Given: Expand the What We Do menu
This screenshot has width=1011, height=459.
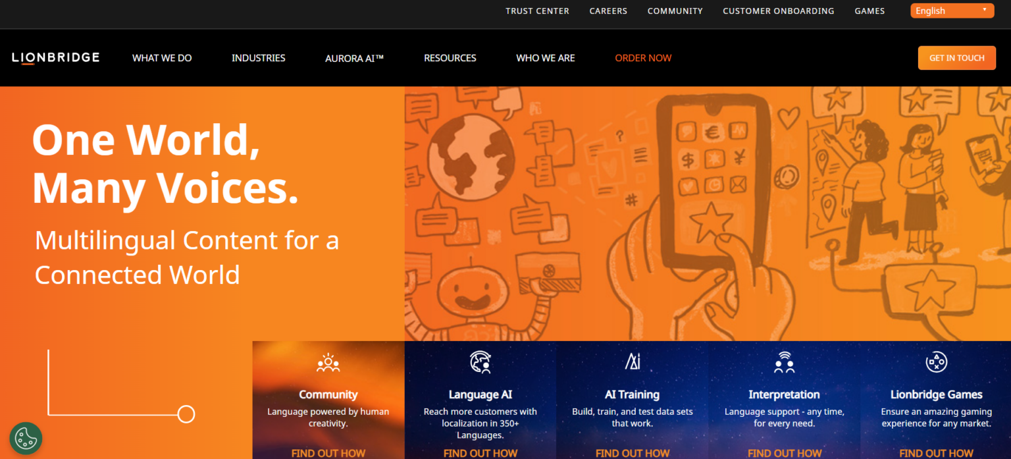Looking at the screenshot, I should click(162, 58).
